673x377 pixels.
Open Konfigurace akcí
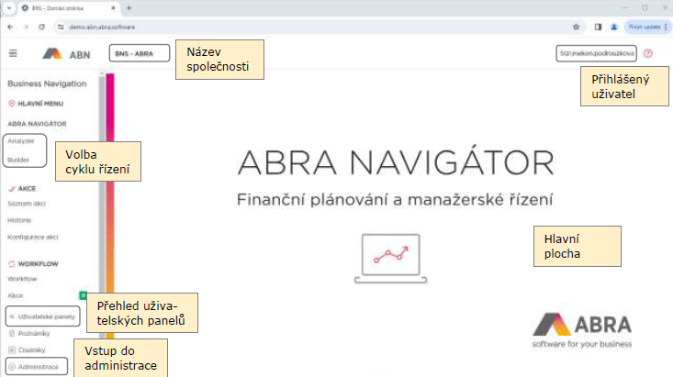[x=33, y=237]
